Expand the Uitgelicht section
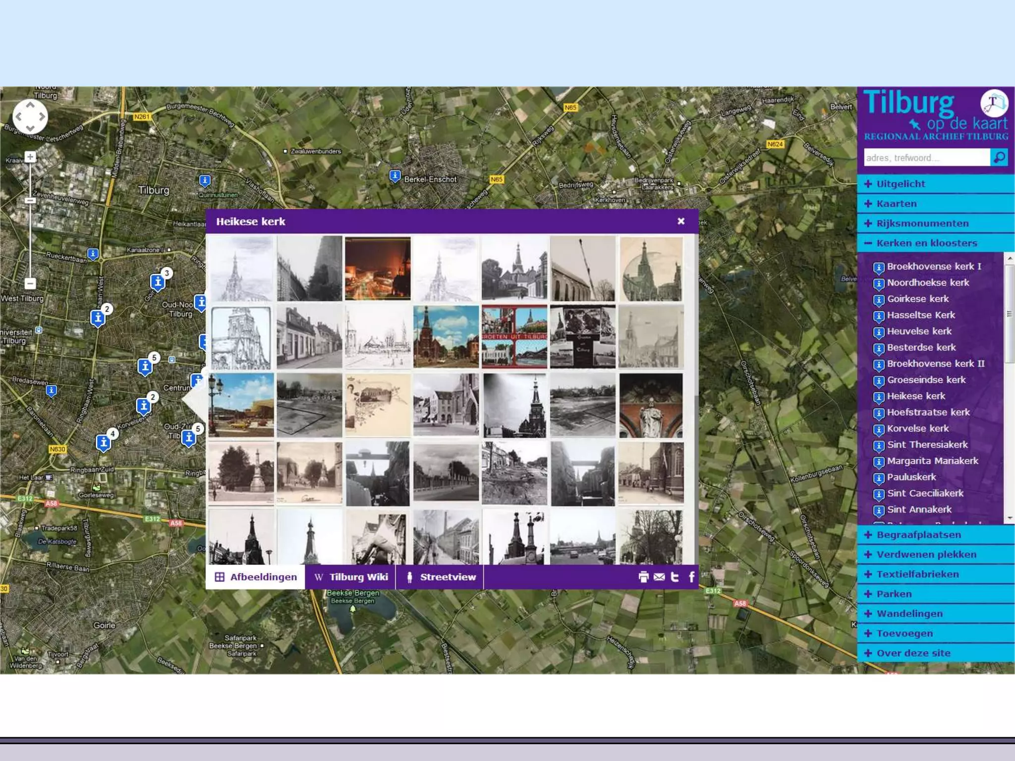Screen dimensions: 1015x761 pos(900,184)
